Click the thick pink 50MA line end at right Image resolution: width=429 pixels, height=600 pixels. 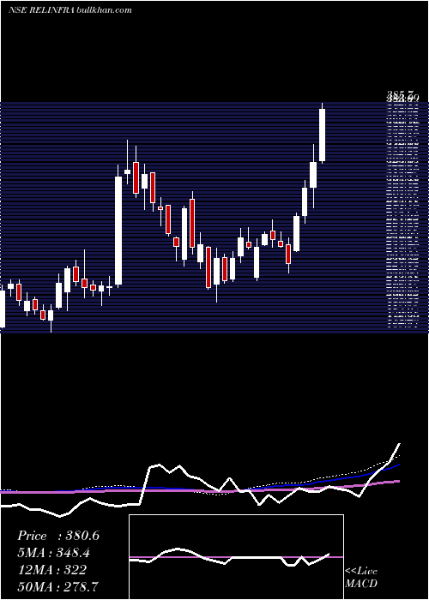398,481
